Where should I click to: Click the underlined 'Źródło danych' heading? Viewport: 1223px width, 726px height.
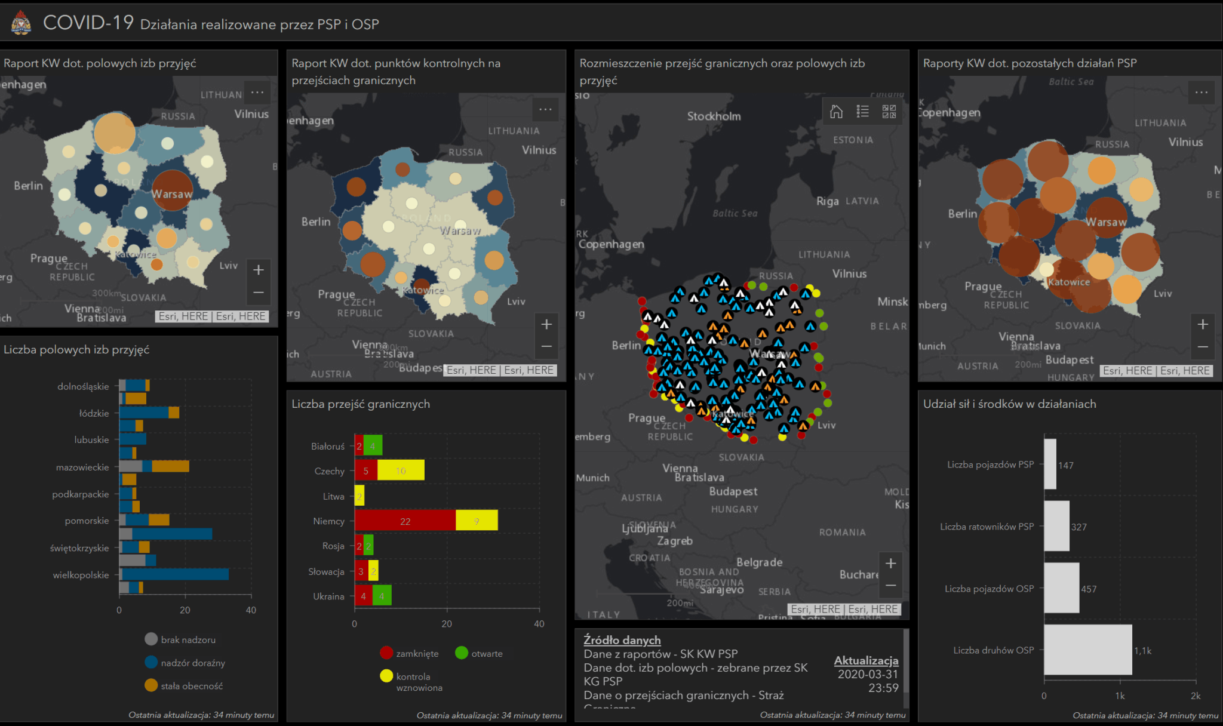622,639
